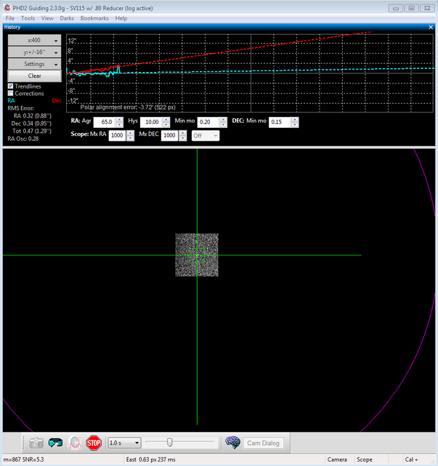
Task: Expand the graph Settings dropdown
Action: coord(34,64)
